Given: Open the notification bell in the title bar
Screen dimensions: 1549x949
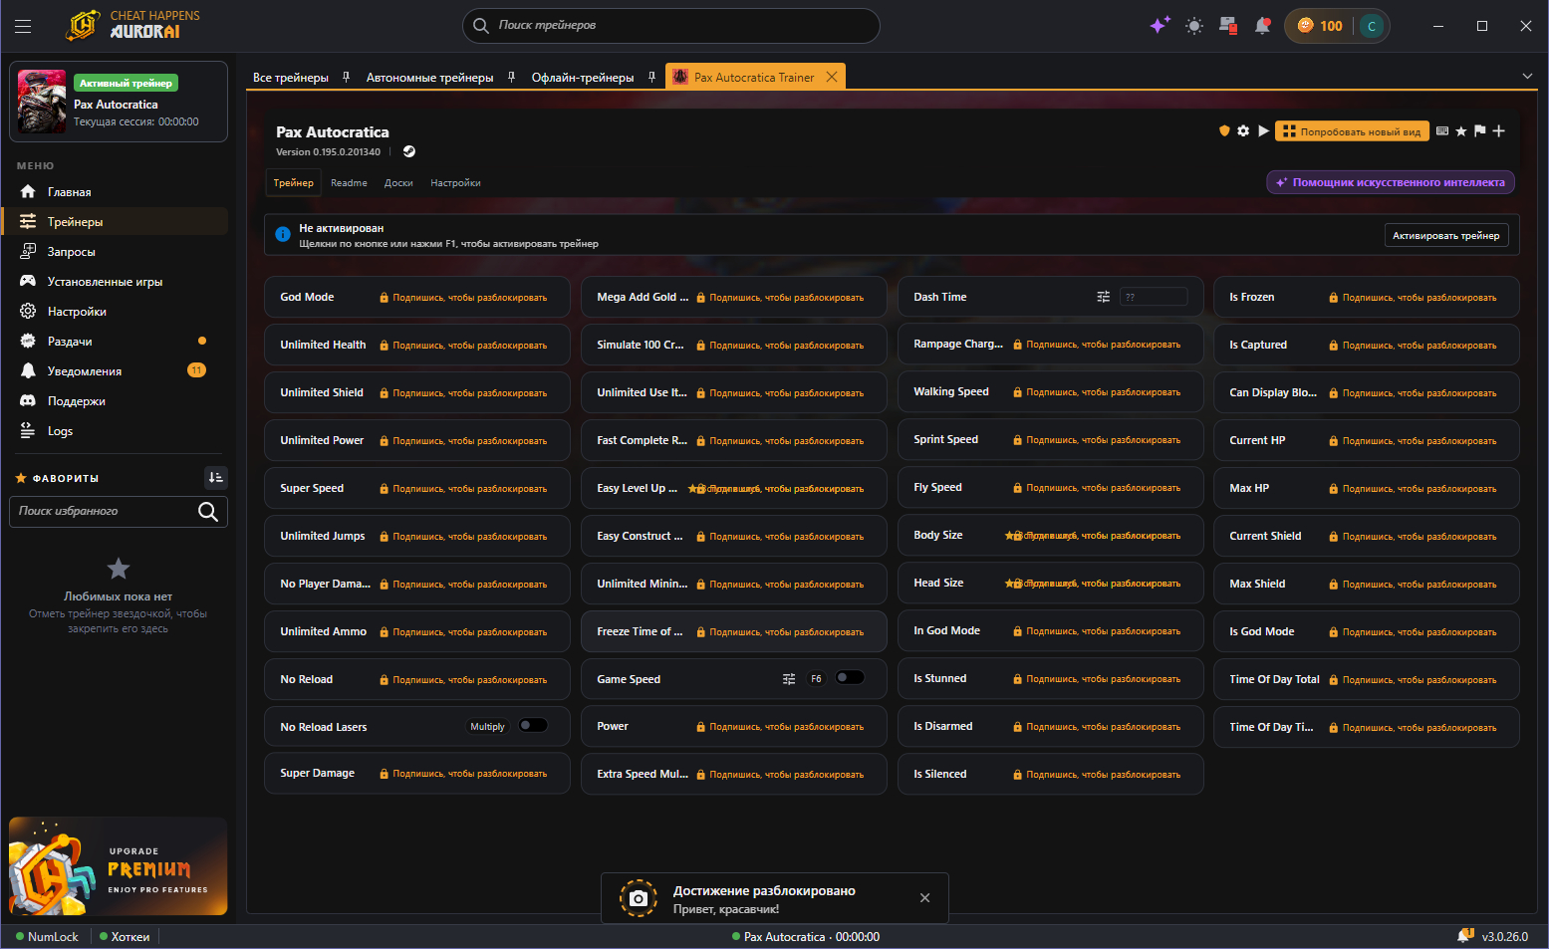Looking at the screenshot, I should click(1262, 26).
